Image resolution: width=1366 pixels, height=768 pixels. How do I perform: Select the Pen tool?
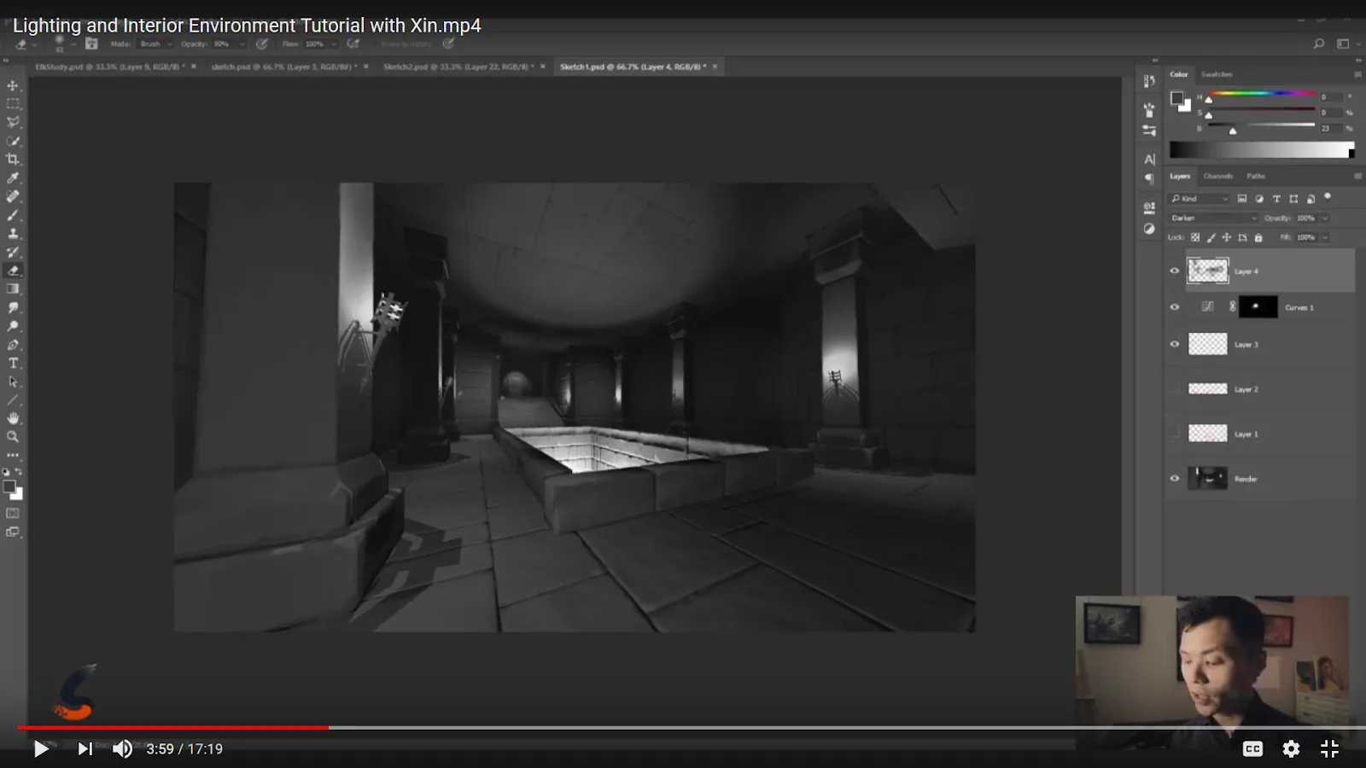point(13,345)
